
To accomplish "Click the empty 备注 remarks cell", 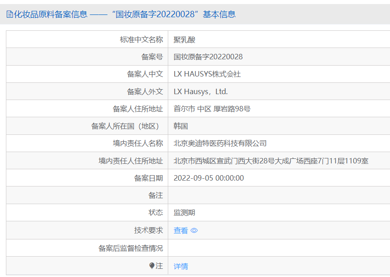I will pyautogui.click(x=278, y=195).
